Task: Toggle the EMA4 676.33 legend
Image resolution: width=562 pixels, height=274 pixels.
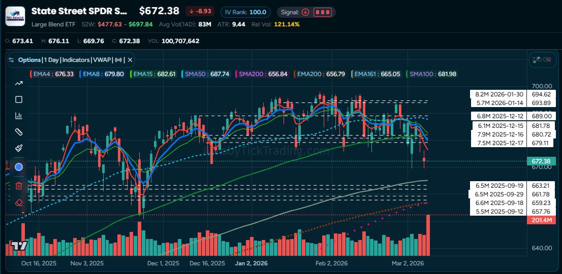Action: (52, 74)
